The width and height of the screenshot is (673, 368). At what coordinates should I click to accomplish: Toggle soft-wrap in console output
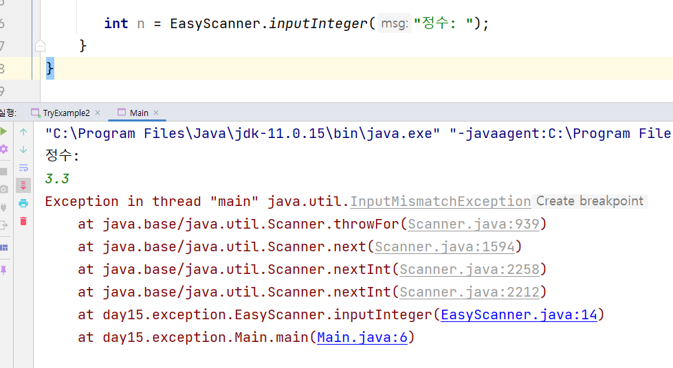[23, 168]
